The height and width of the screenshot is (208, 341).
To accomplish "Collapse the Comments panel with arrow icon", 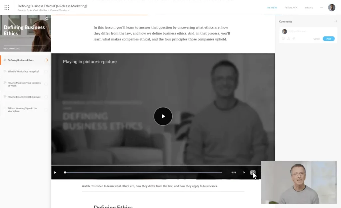I will tap(335, 21).
